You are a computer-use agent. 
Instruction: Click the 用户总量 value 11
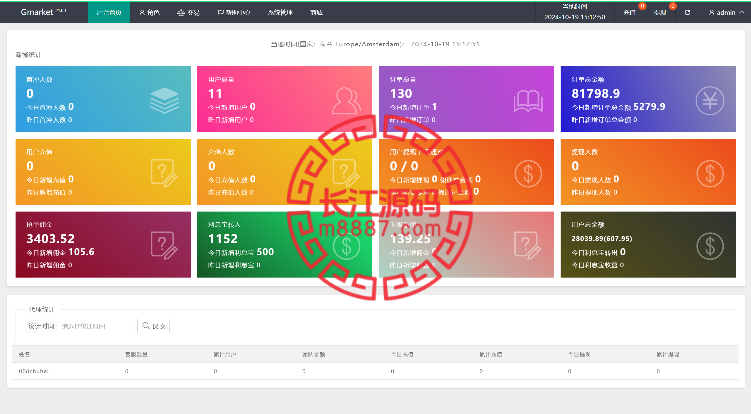[215, 94]
